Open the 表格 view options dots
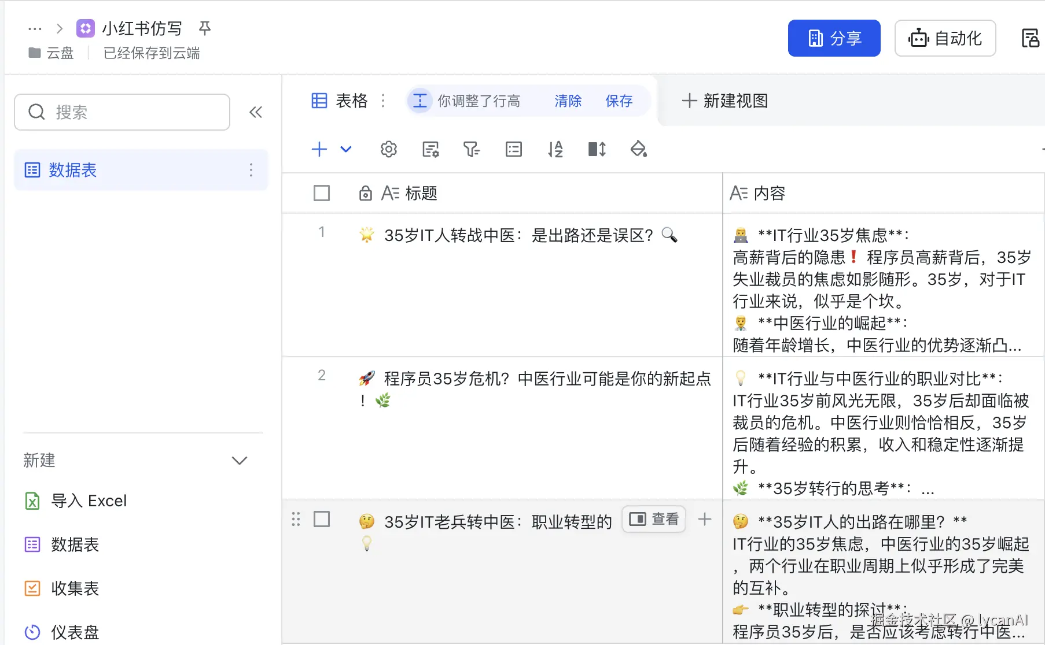1045x645 pixels. (x=383, y=101)
